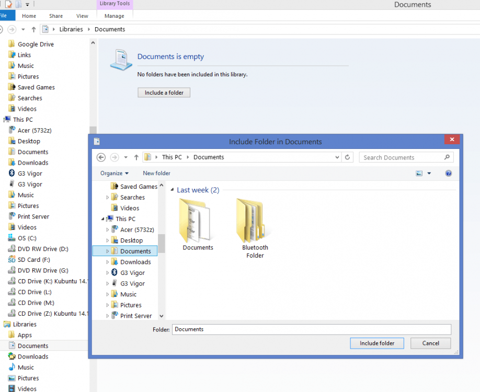Click the Include folder button
Viewport: 480px width, 392px height.
376,343
